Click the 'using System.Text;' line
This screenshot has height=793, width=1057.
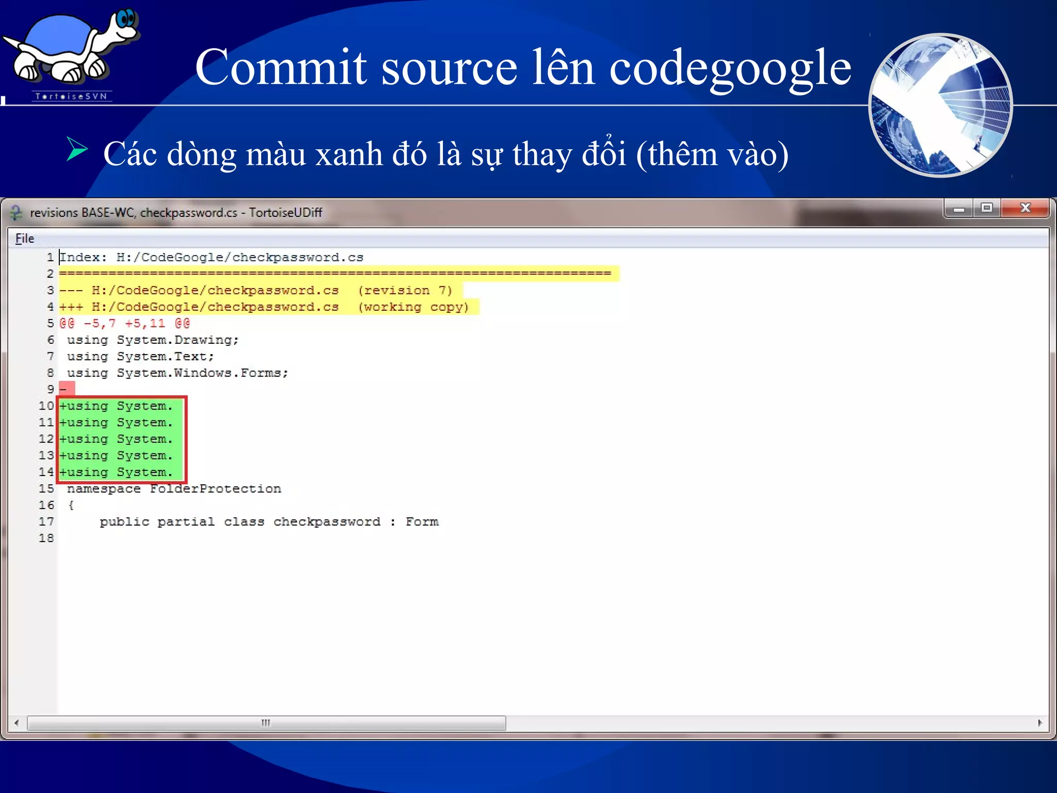(140, 356)
